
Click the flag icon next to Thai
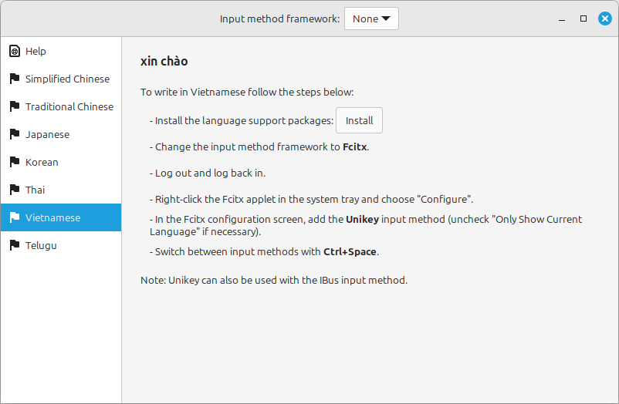point(15,190)
